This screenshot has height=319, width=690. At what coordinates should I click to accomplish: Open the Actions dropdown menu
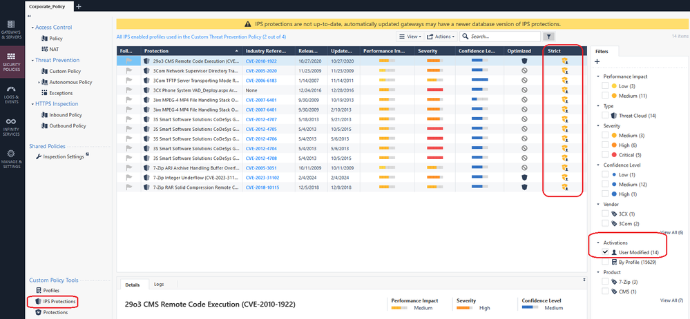pos(441,37)
